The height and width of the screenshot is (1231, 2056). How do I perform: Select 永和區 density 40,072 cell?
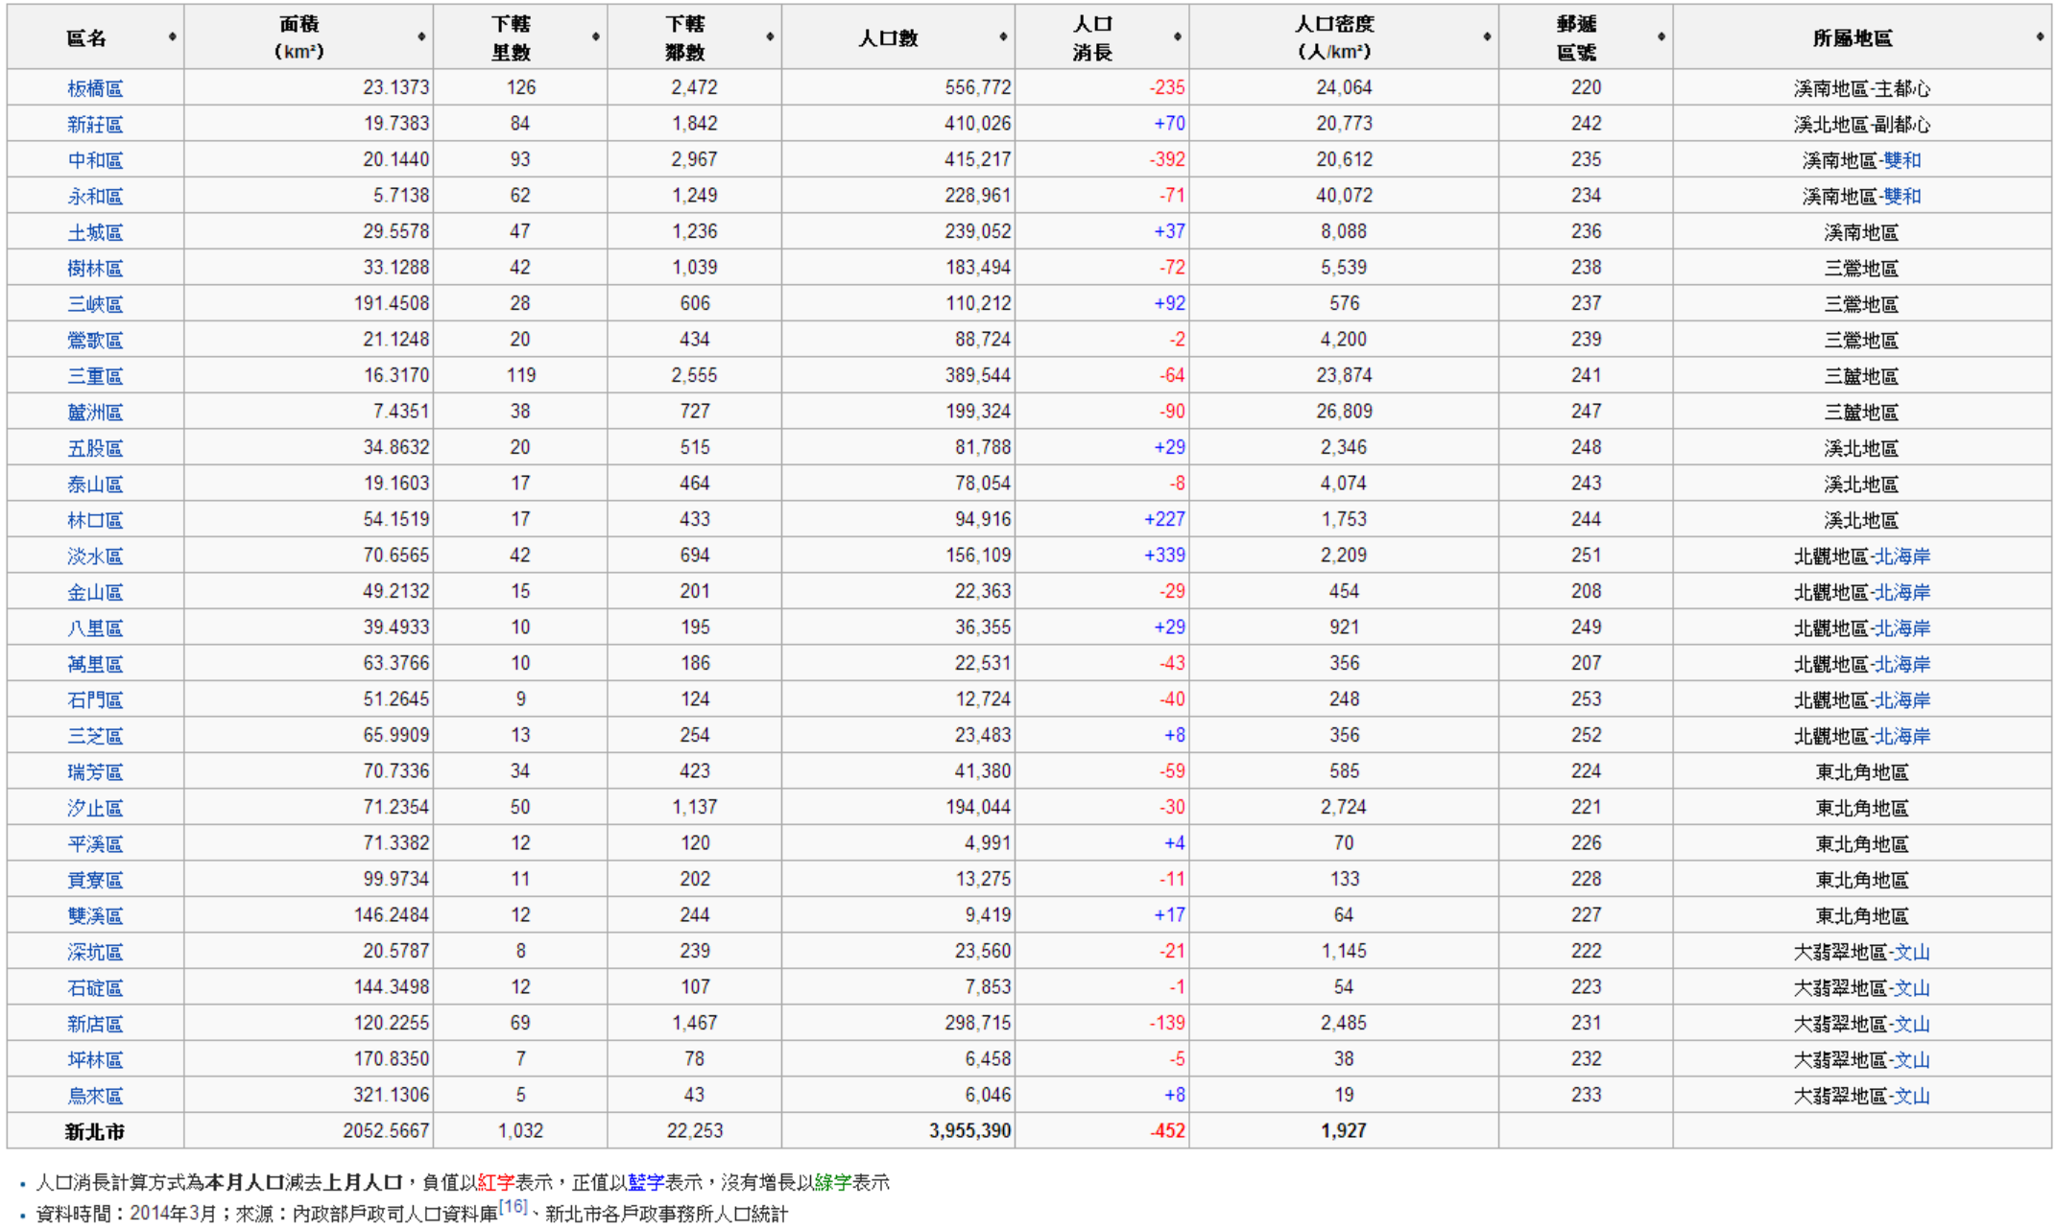tap(1344, 195)
